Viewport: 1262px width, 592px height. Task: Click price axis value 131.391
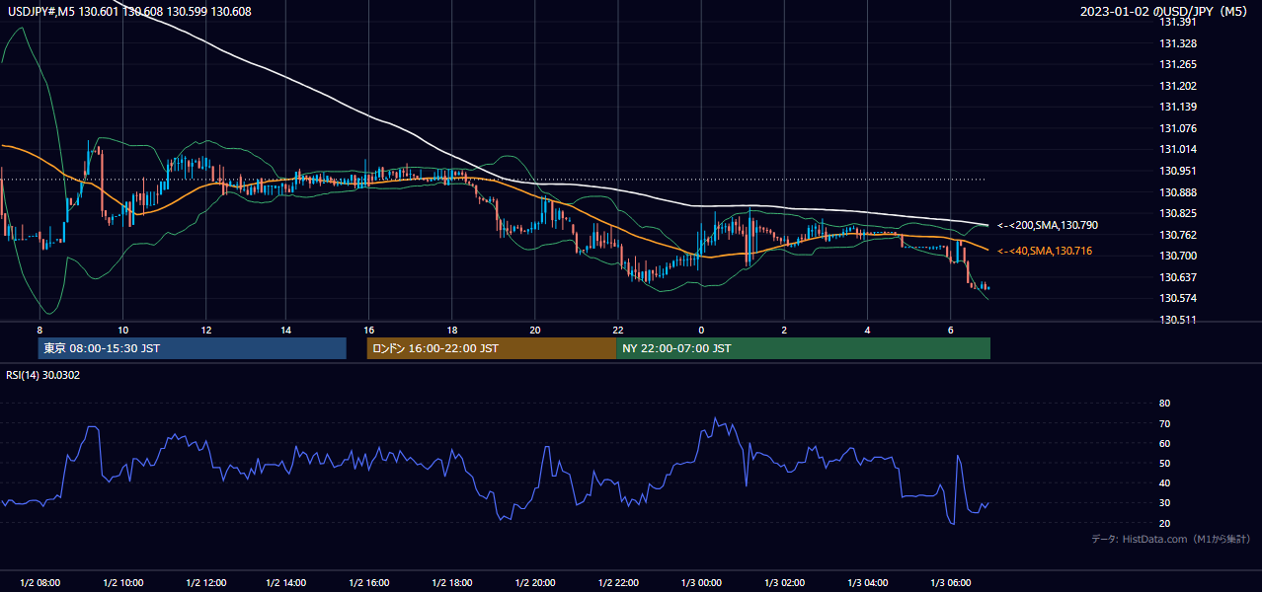(x=1177, y=22)
